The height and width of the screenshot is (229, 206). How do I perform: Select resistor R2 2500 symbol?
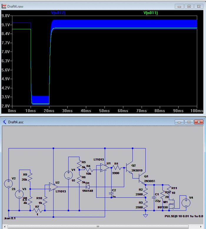(146, 192)
